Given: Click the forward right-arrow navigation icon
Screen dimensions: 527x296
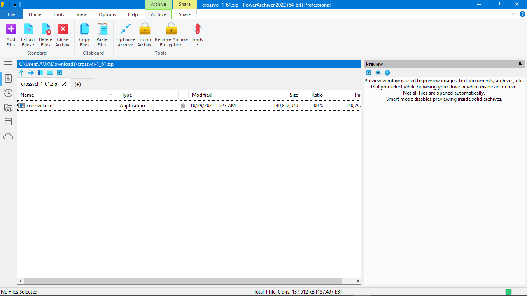Looking at the screenshot, I should 31,73.
